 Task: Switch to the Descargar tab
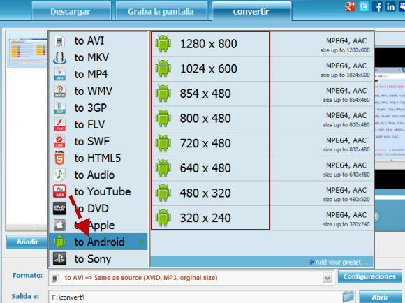71,11
